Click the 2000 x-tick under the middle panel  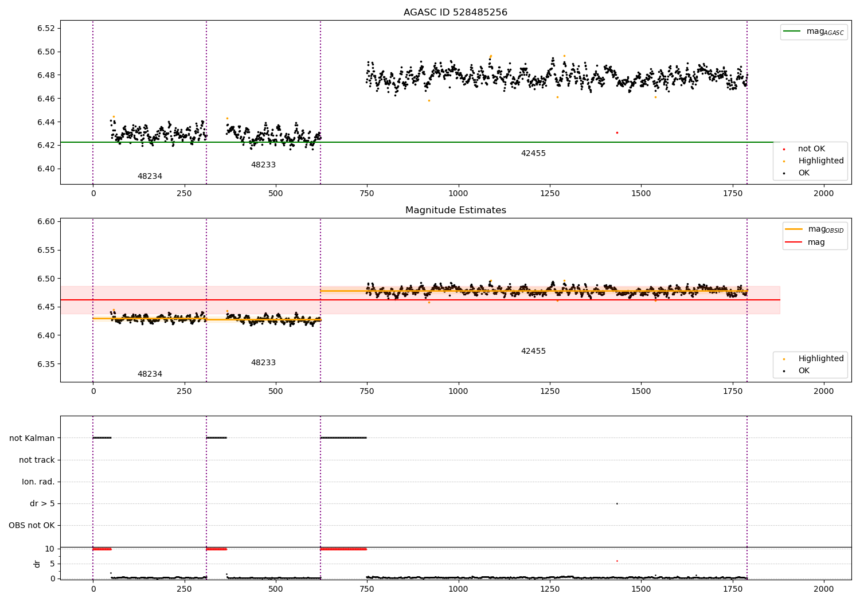[824, 392]
